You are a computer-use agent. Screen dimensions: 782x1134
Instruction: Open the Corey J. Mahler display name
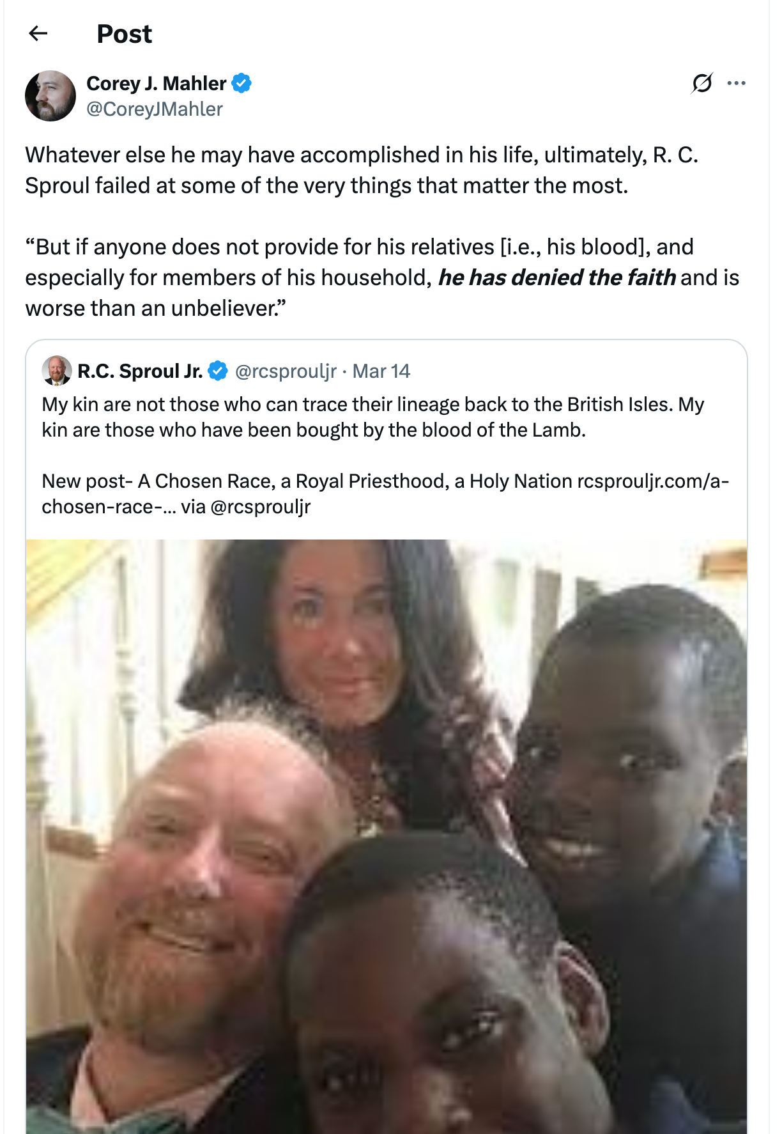(156, 83)
